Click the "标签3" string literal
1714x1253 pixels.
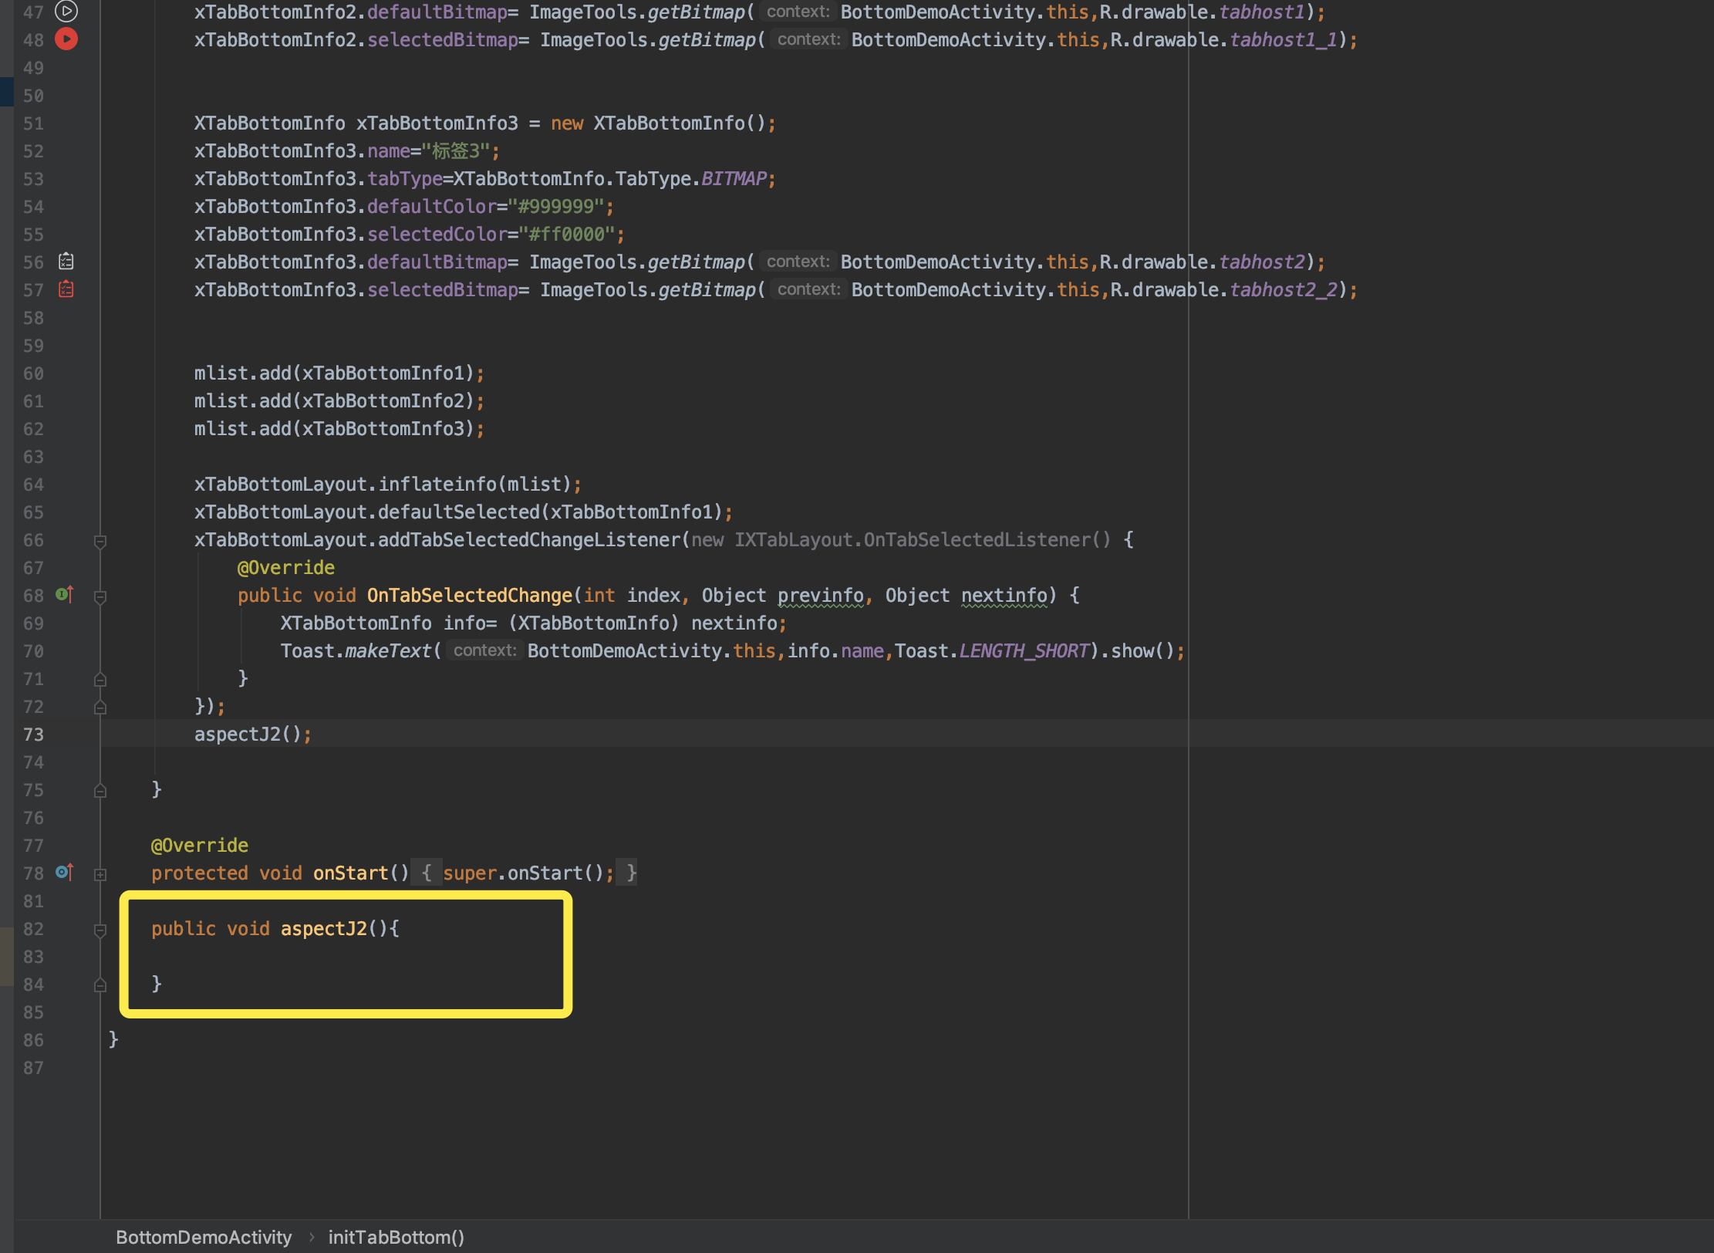tap(455, 150)
